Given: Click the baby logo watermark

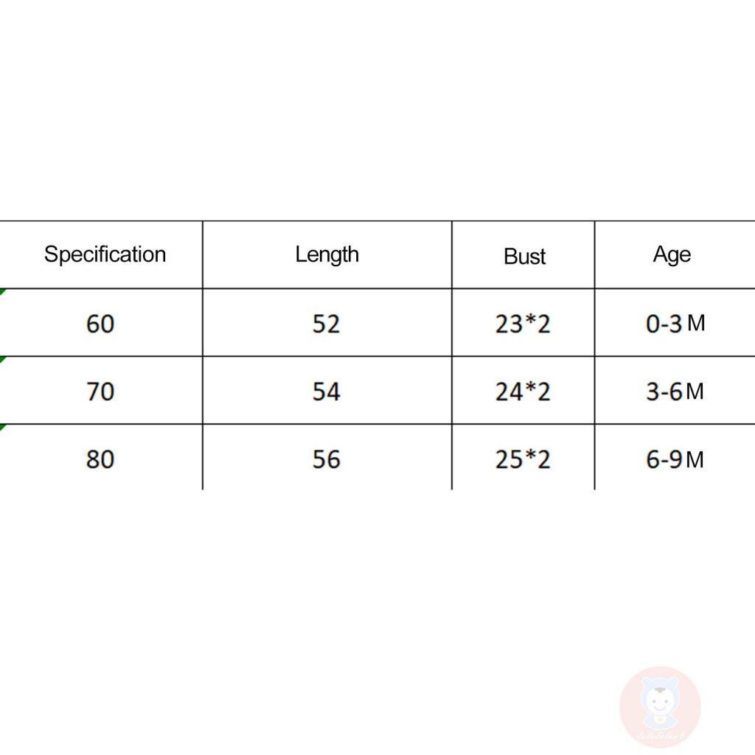Looking at the screenshot, I should click(x=660, y=706).
